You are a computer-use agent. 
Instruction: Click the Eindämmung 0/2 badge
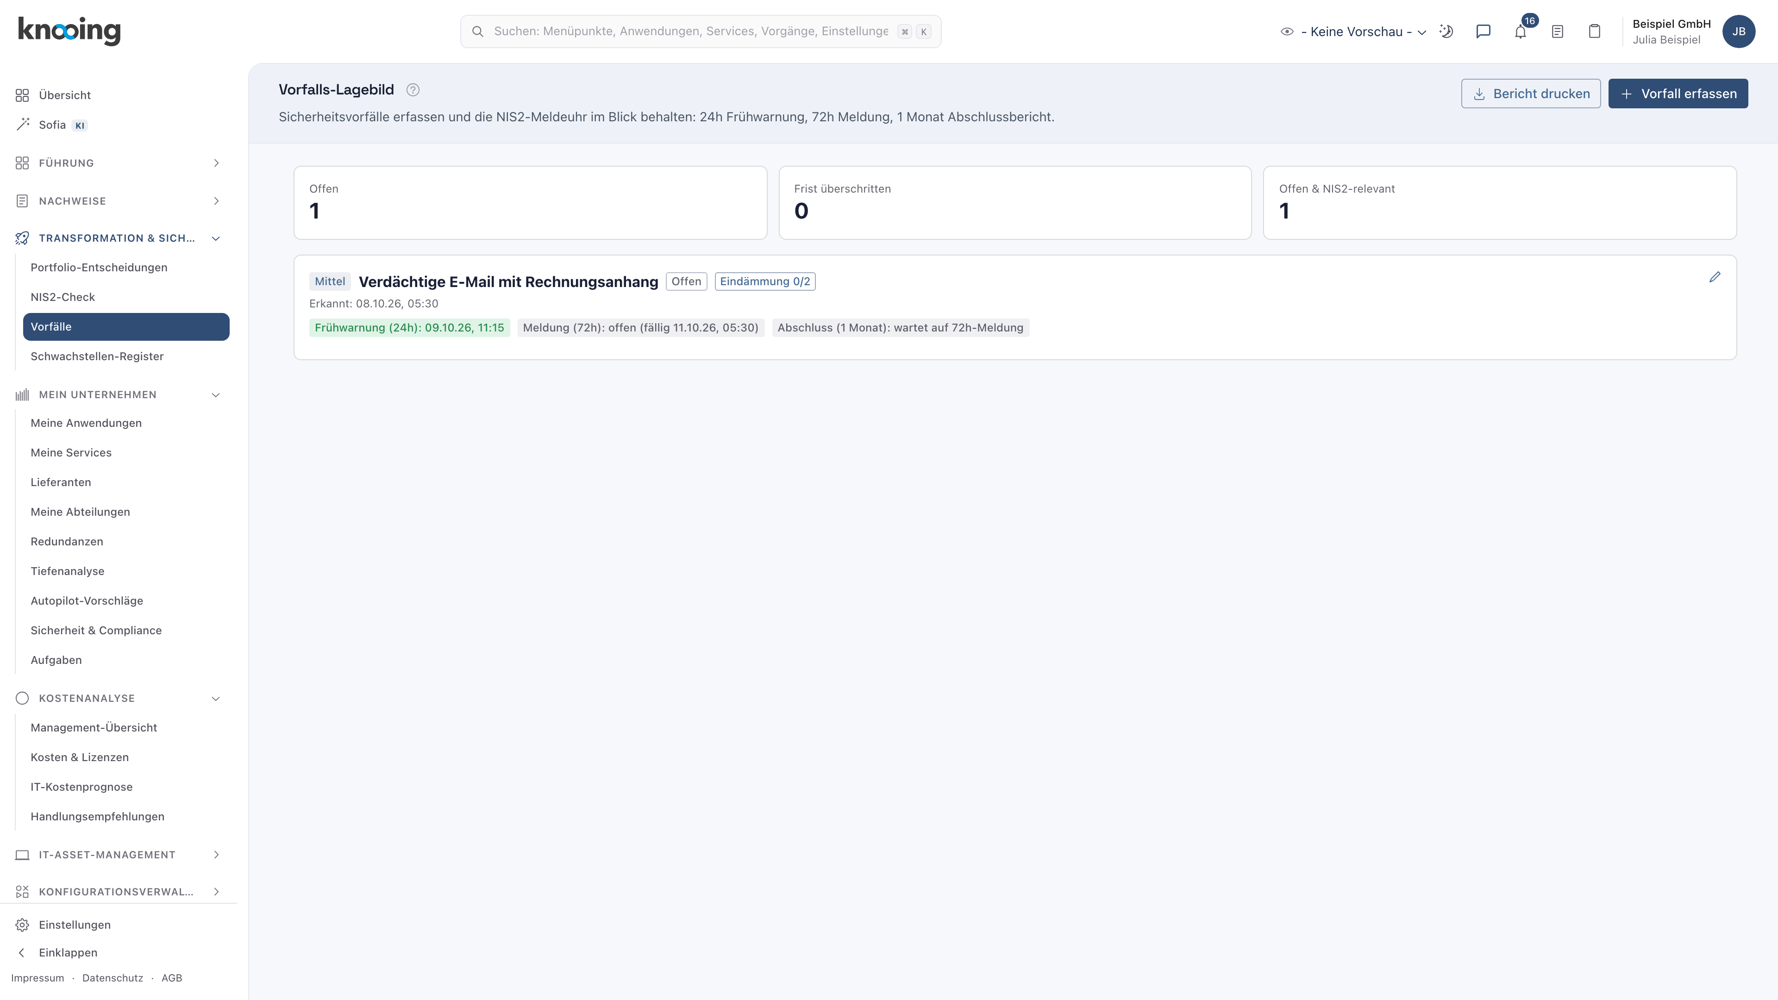pyautogui.click(x=765, y=281)
